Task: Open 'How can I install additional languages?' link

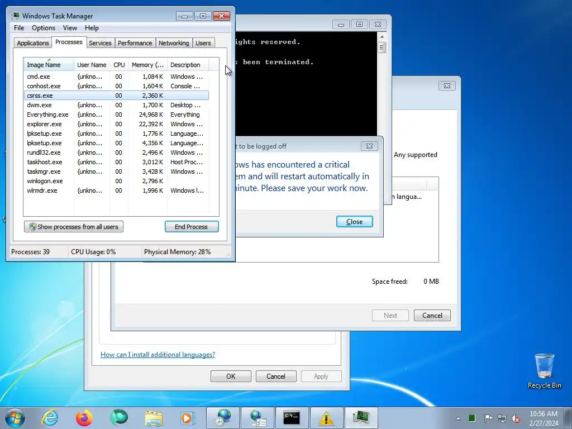Action: (158, 354)
